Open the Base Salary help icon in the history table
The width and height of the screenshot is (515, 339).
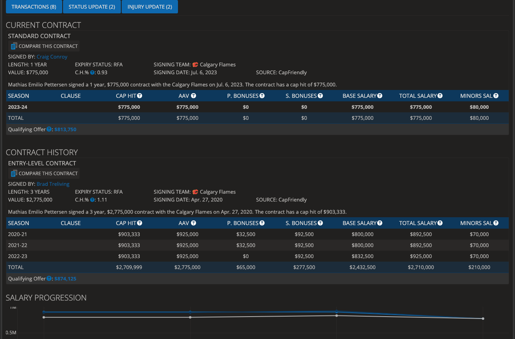pos(380,223)
